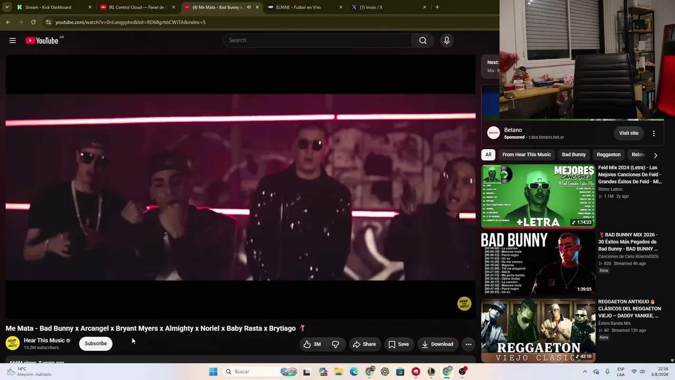Image resolution: width=675 pixels, height=380 pixels.
Task: Open the weather widget 14°C
Action: pyautogui.click(x=30, y=372)
